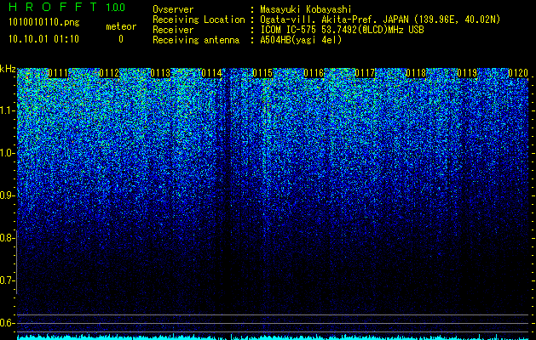Click the HROFFT title text
The width and height of the screenshot is (536, 340).
pos(53,7)
